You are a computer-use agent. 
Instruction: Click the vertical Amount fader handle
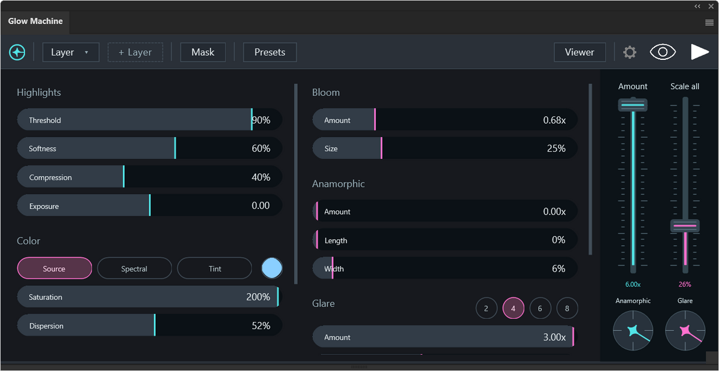[633, 105]
